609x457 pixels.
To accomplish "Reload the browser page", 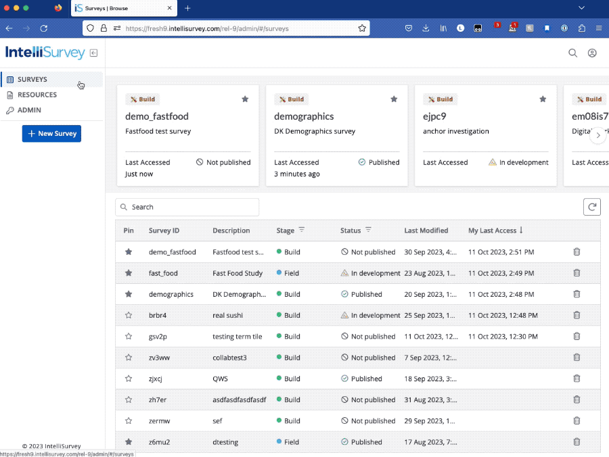I will pyautogui.click(x=44, y=28).
